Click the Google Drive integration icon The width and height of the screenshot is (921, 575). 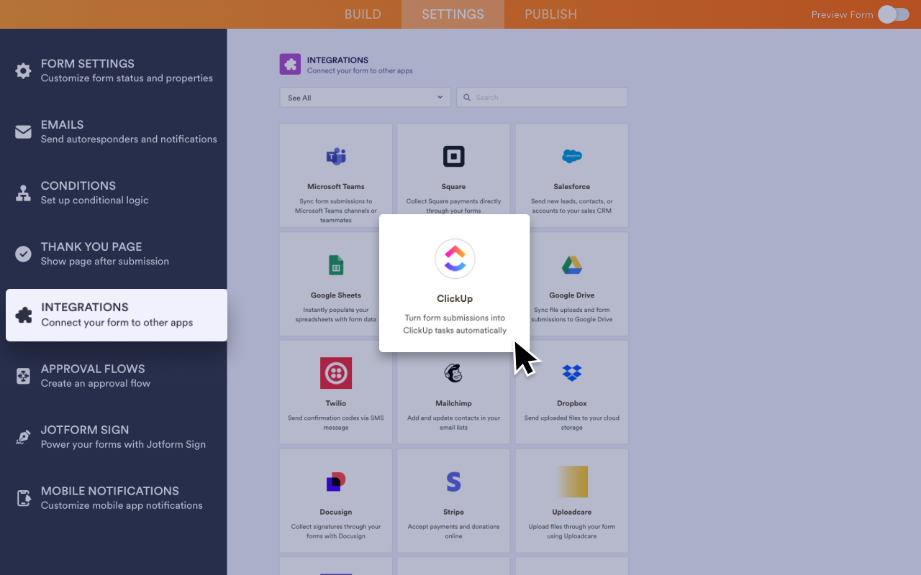571,264
